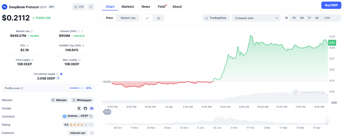Expand the Rating 4.0 dropdown
The width and height of the screenshot is (345, 137).
[91, 125]
